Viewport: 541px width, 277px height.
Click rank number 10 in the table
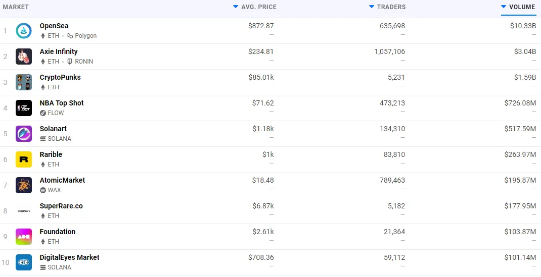click(5, 262)
